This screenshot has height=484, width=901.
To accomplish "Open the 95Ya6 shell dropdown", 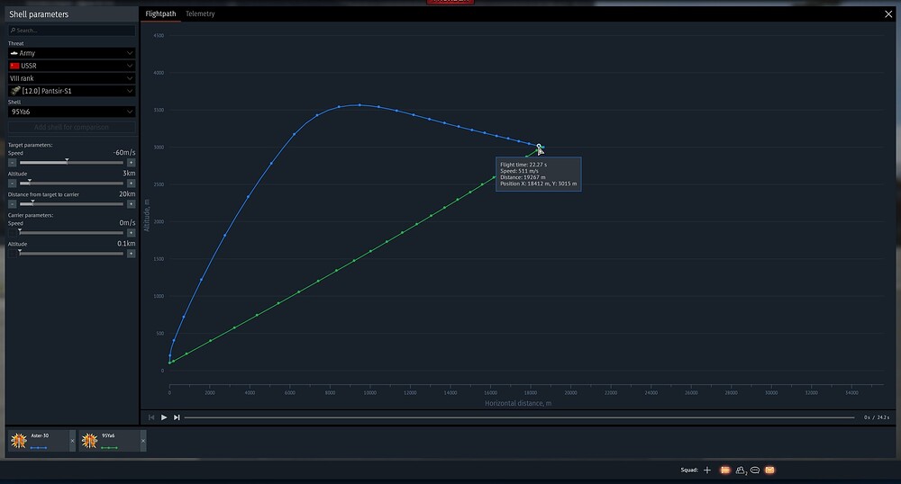I will [72, 112].
